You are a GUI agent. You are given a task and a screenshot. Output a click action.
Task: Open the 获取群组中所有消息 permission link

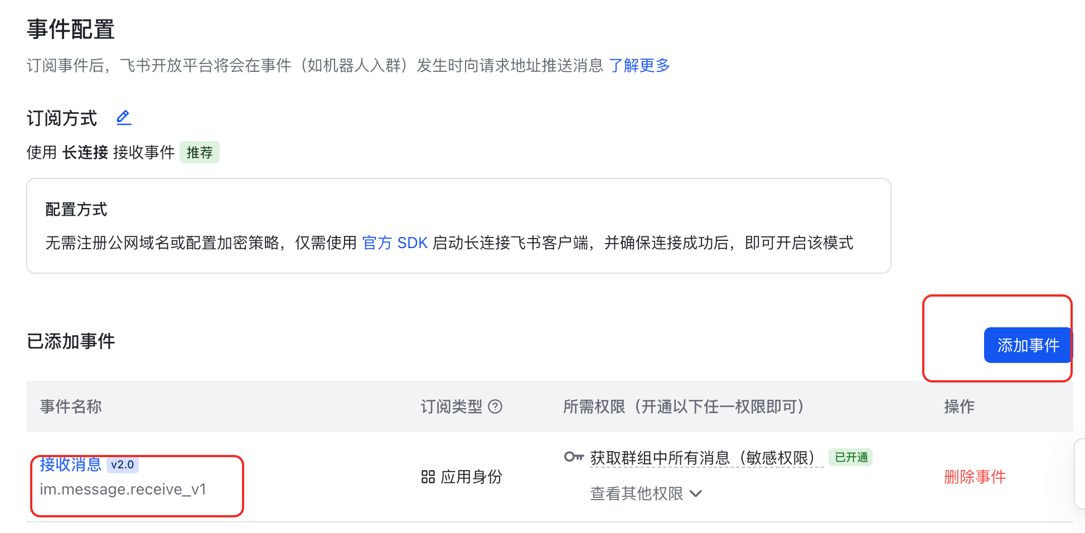pos(703,458)
